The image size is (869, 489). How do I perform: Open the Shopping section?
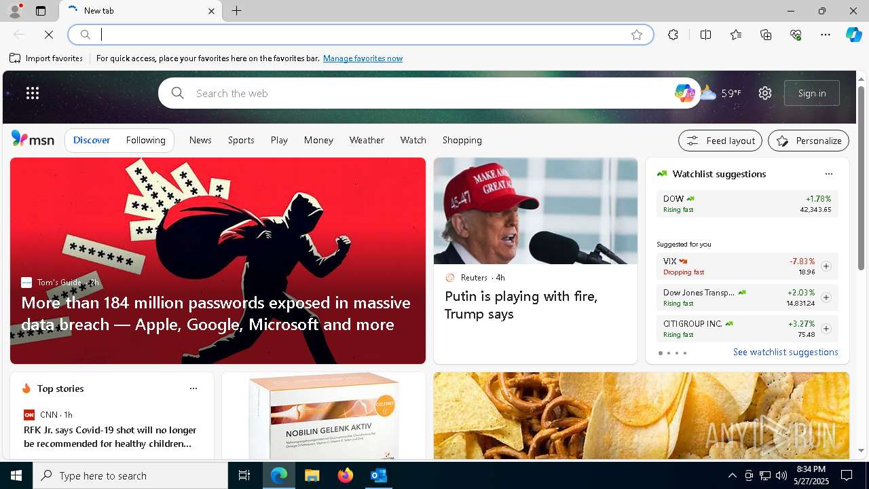(462, 140)
